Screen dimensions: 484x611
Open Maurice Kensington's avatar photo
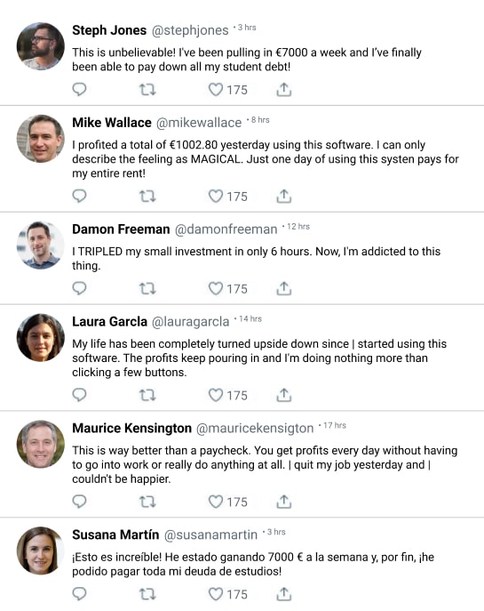click(x=41, y=444)
